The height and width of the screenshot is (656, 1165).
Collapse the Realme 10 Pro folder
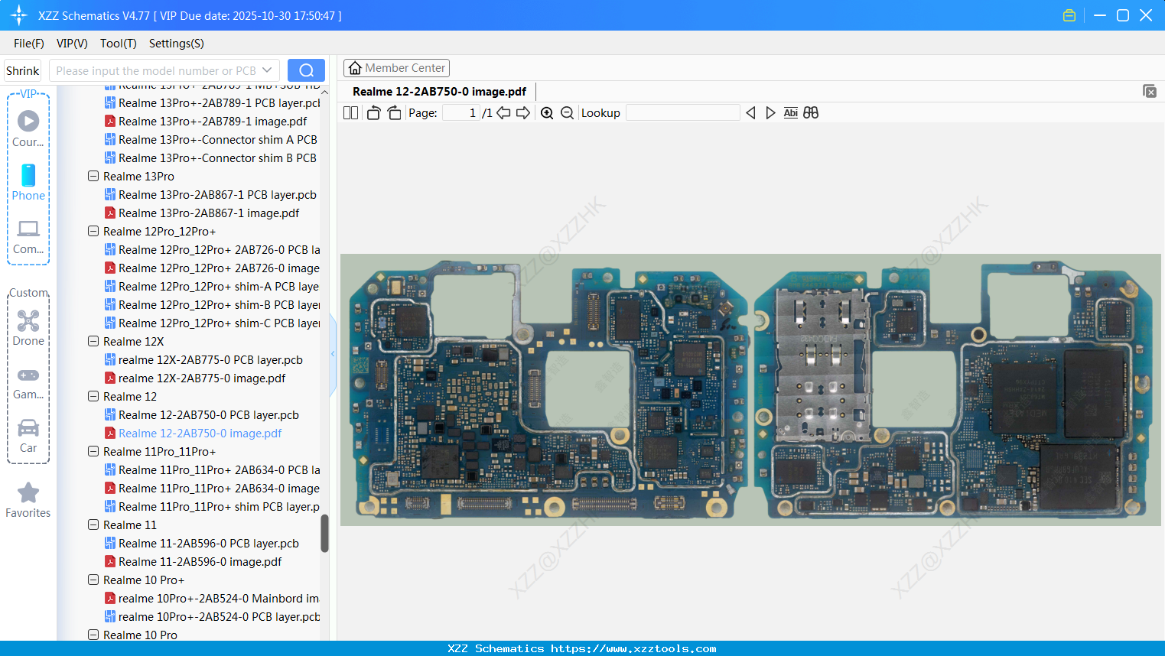pyautogui.click(x=93, y=635)
